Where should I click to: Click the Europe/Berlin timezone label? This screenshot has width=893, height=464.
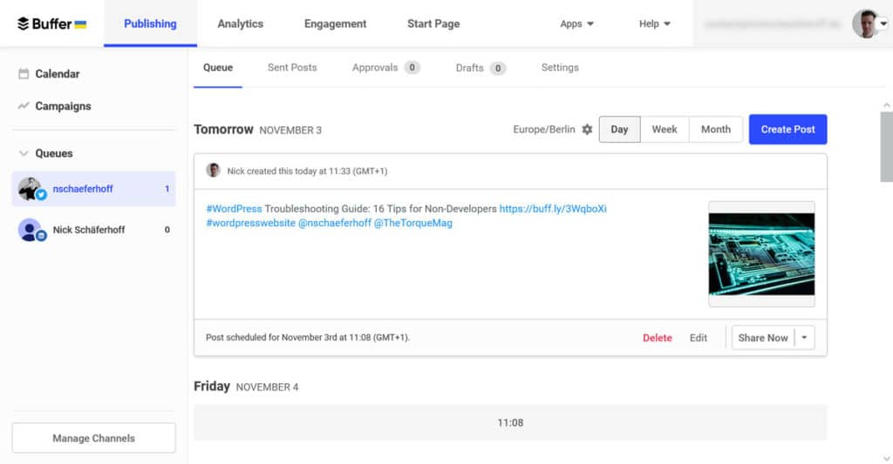pyautogui.click(x=544, y=130)
